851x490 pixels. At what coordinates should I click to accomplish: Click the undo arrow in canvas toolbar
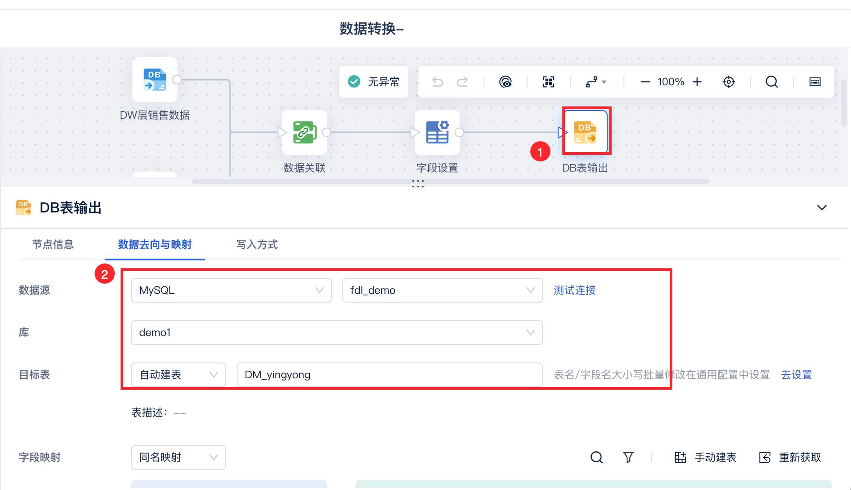[x=437, y=82]
